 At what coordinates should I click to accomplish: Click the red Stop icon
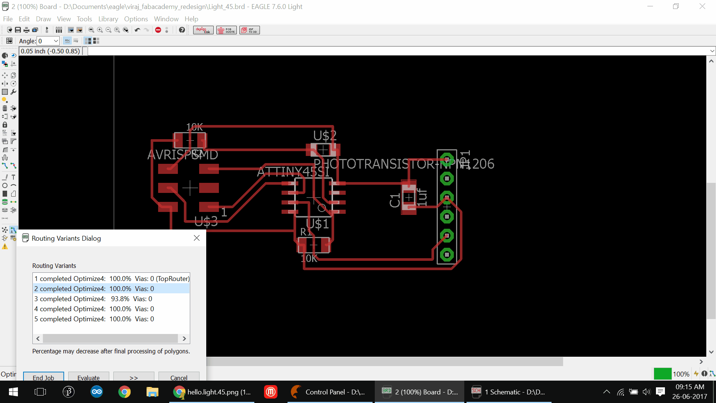pos(158,30)
